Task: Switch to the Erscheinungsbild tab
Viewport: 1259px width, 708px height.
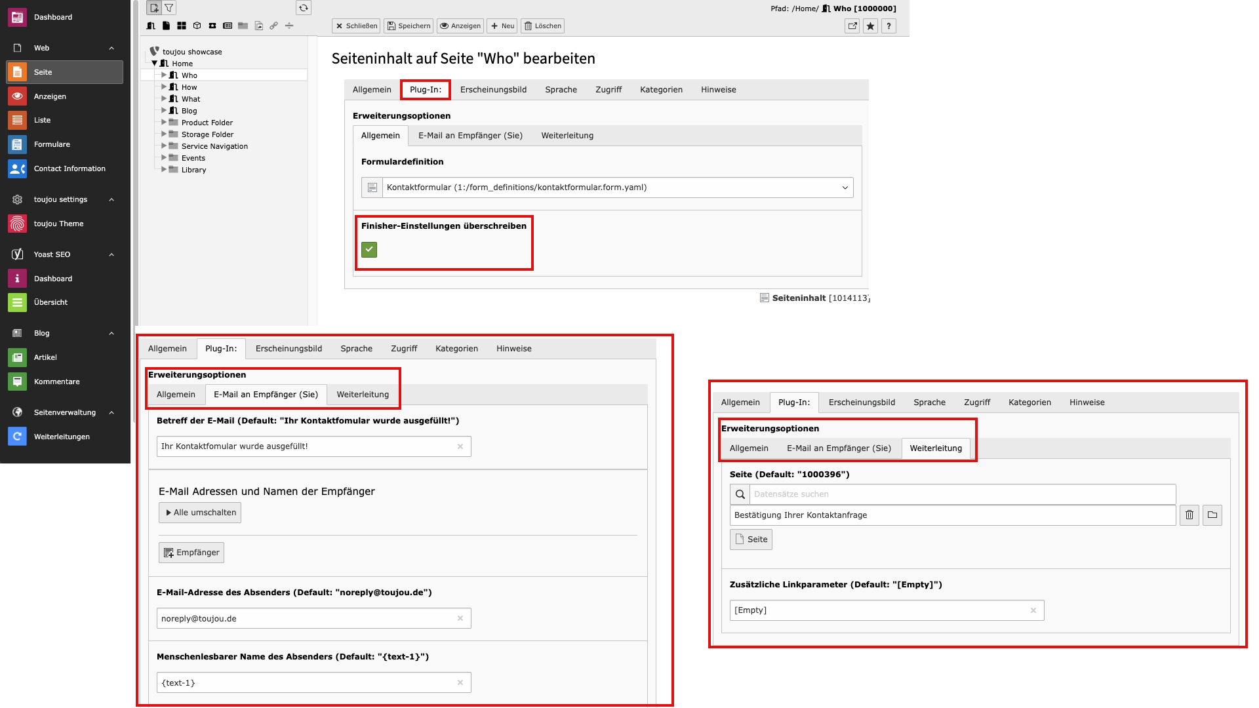Action: [x=493, y=90]
